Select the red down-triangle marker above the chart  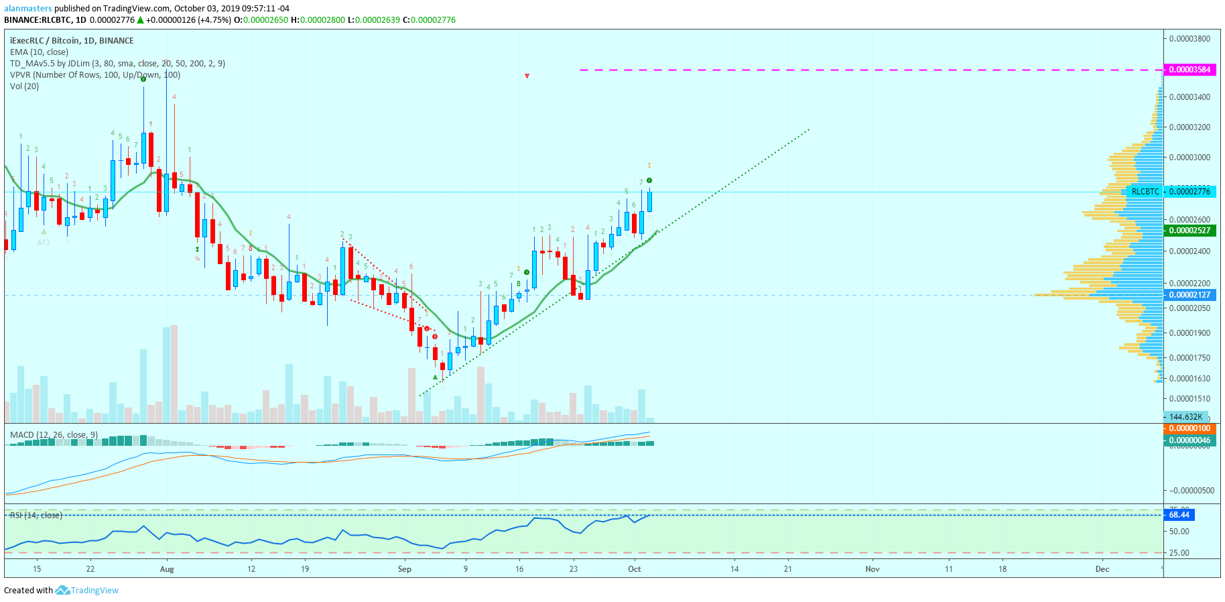tap(527, 76)
